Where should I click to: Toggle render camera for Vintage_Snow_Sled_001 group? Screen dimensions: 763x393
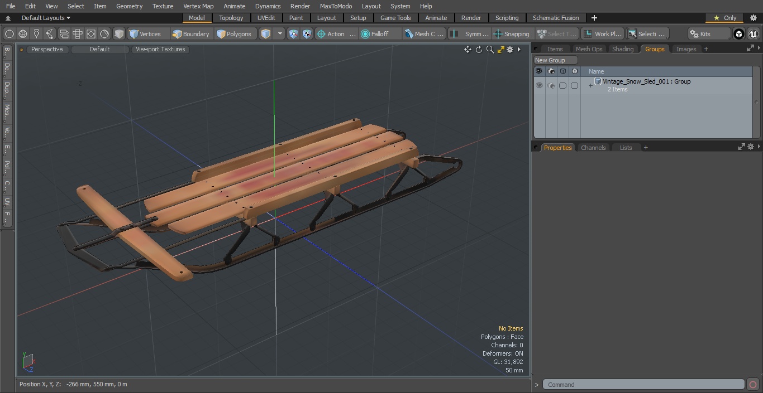[x=551, y=85]
